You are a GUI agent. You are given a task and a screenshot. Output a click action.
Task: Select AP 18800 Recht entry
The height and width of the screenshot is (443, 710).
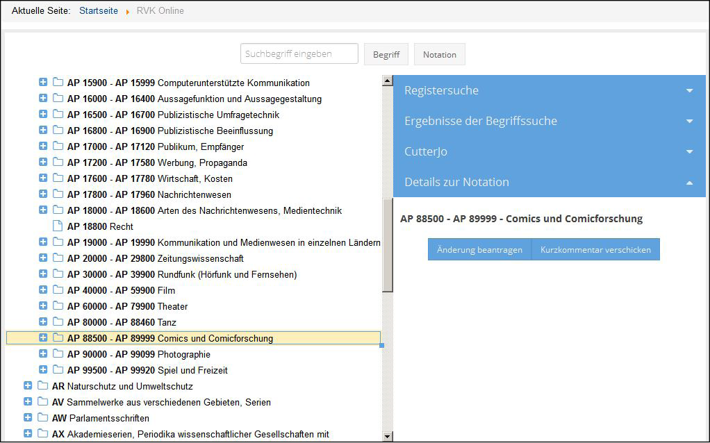coord(100,226)
